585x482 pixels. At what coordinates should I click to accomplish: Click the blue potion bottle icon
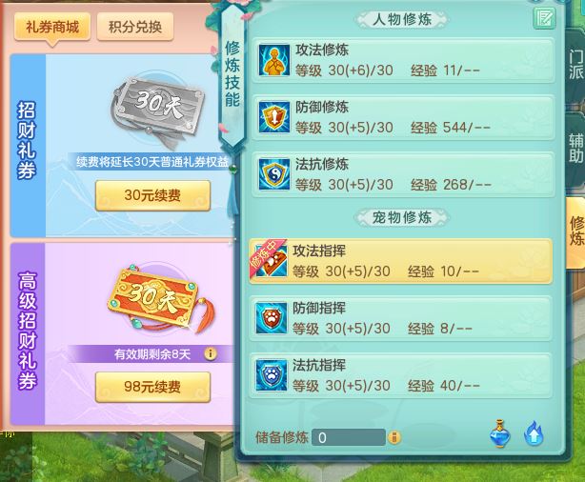[500, 433]
